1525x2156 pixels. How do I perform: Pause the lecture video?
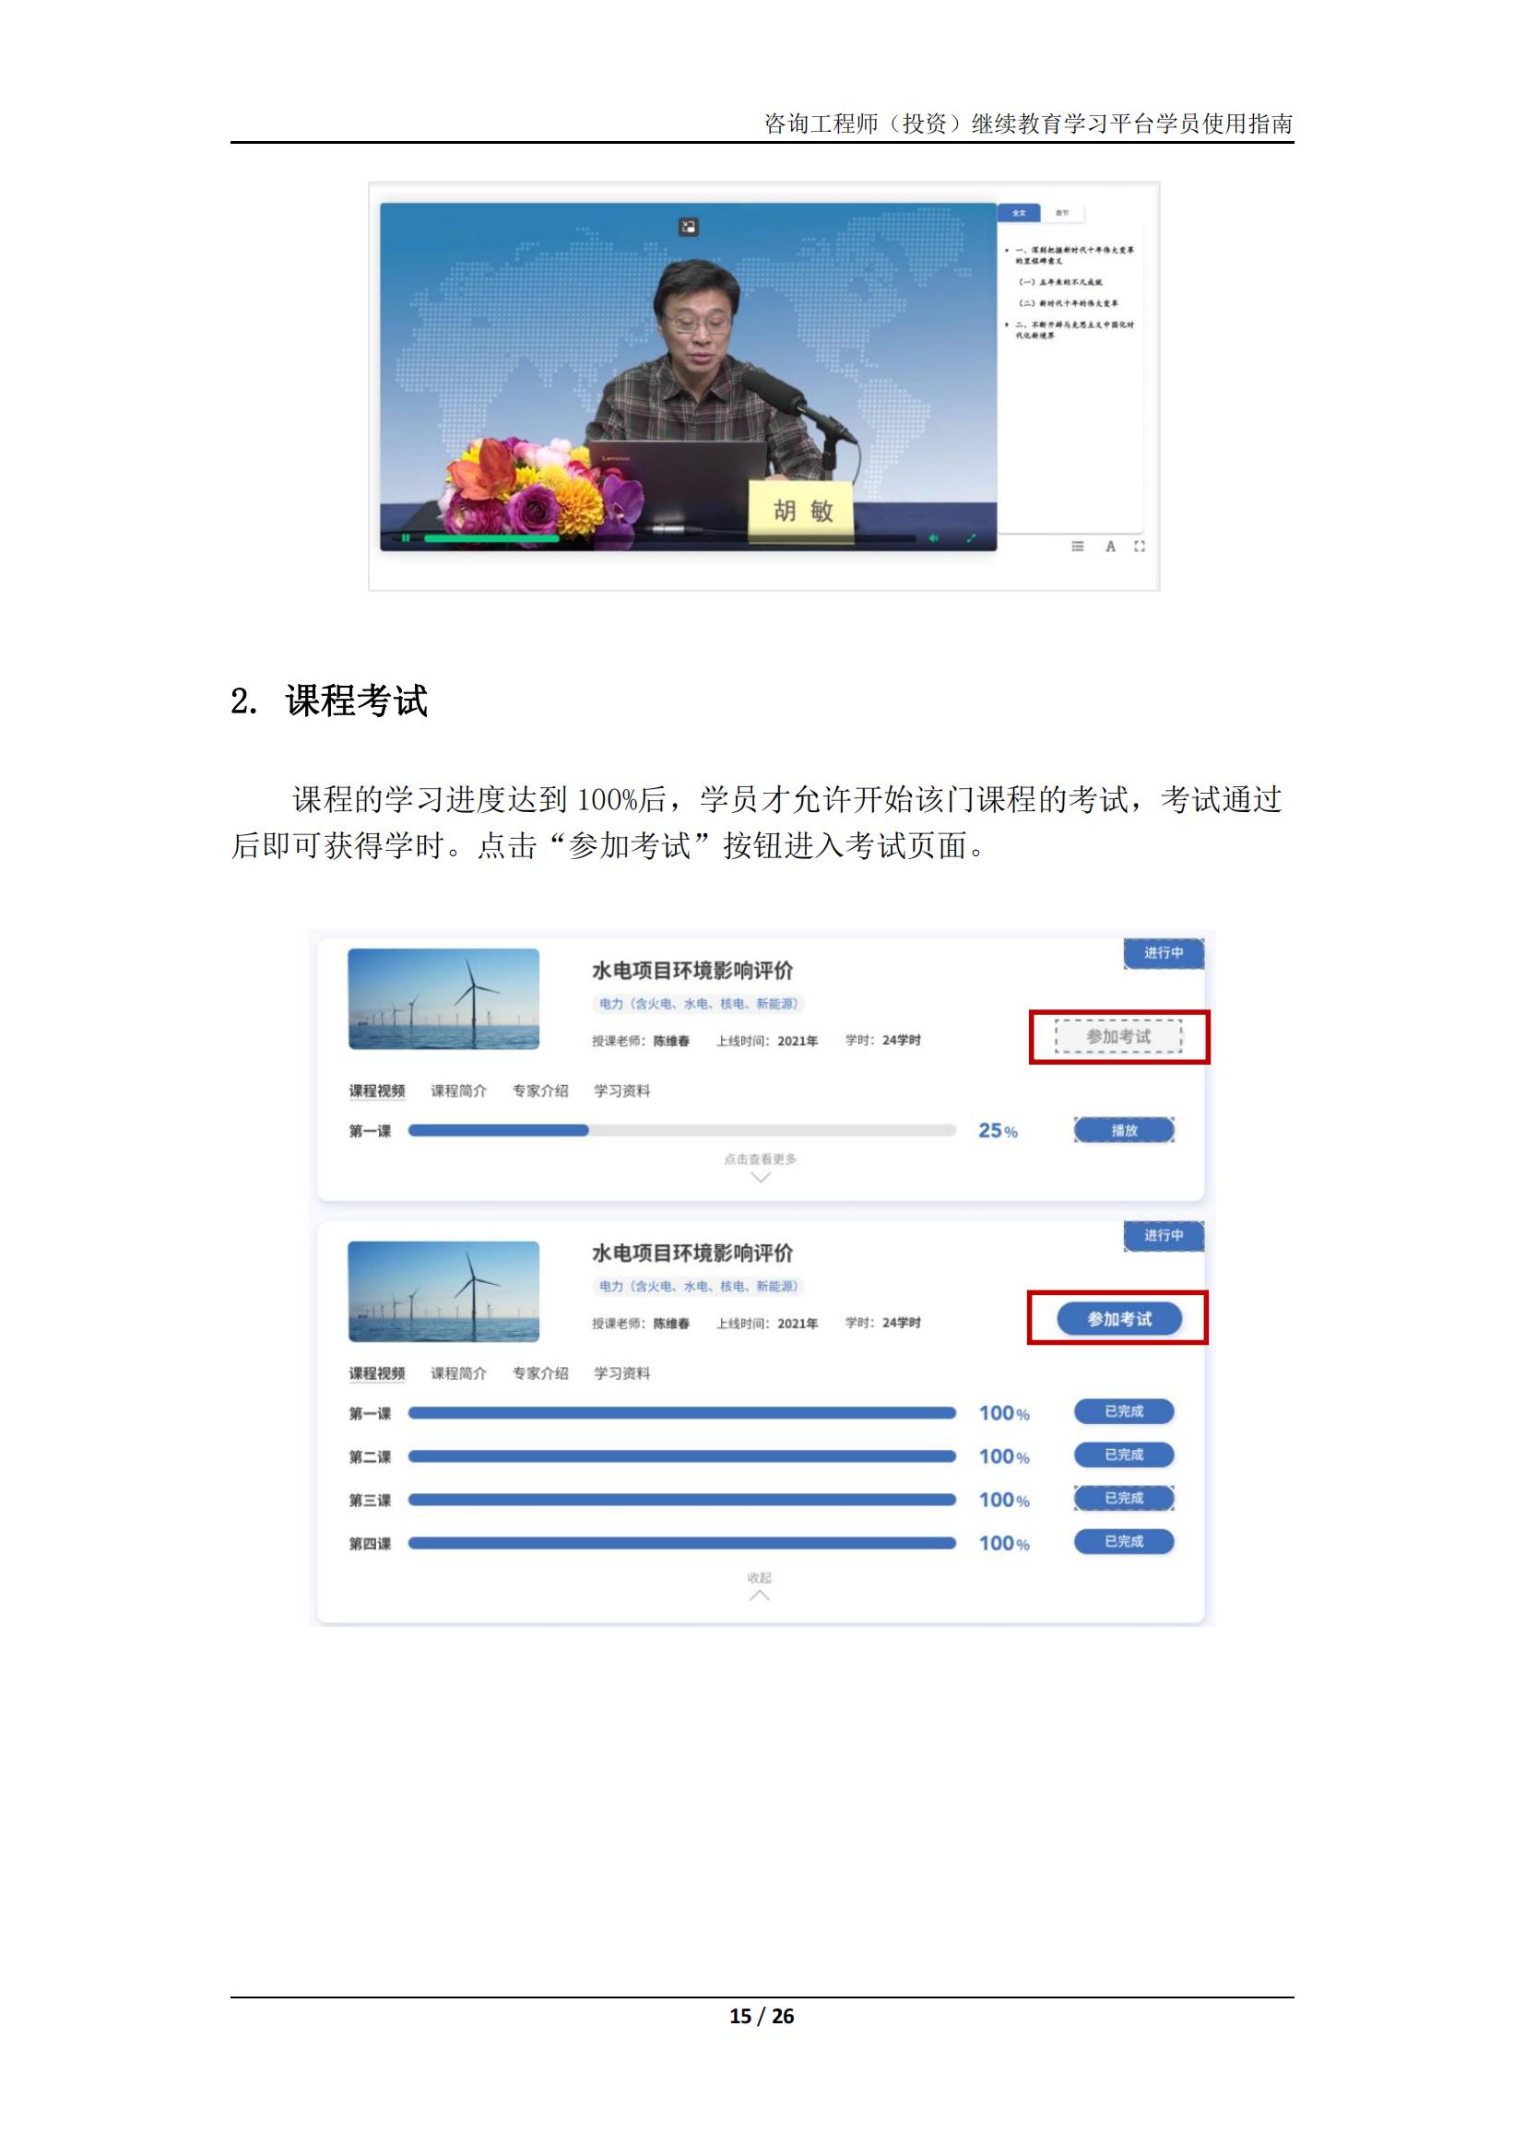(406, 538)
